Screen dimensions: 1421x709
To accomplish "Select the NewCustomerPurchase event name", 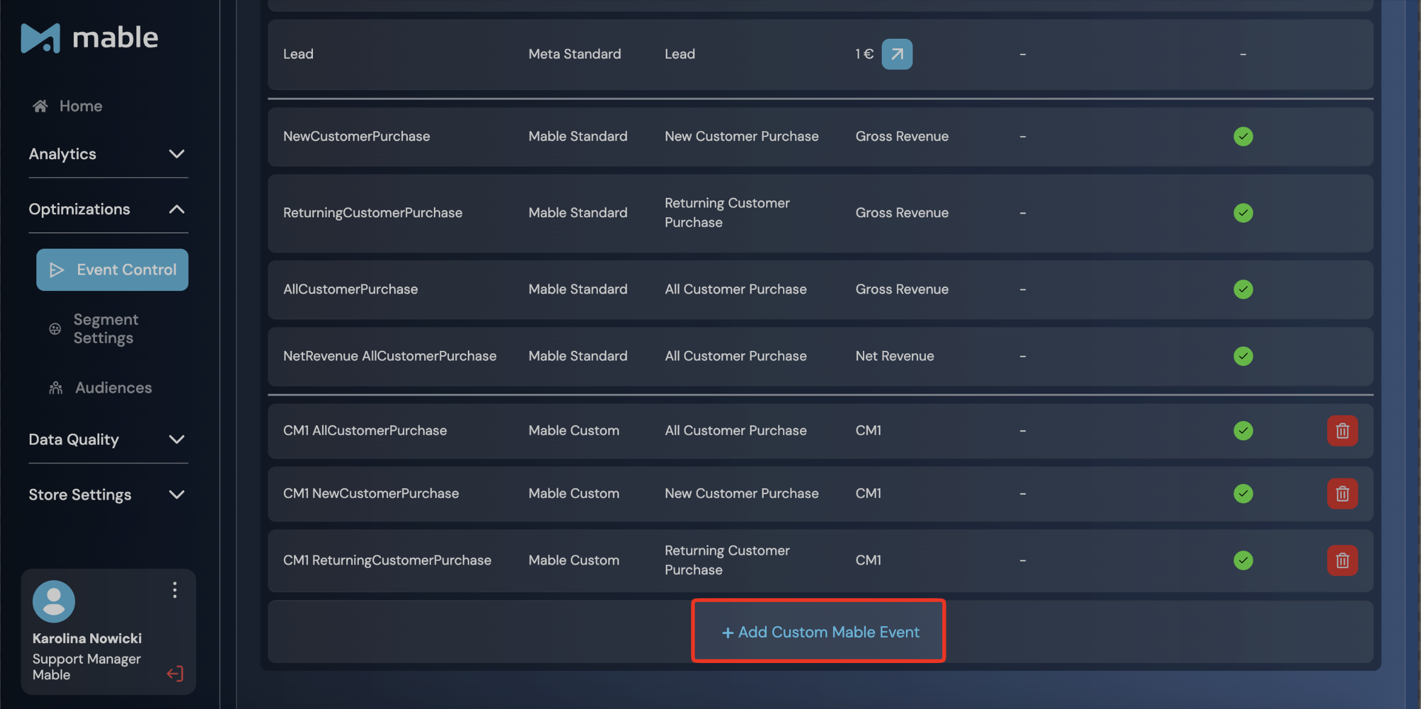I will 356,136.
